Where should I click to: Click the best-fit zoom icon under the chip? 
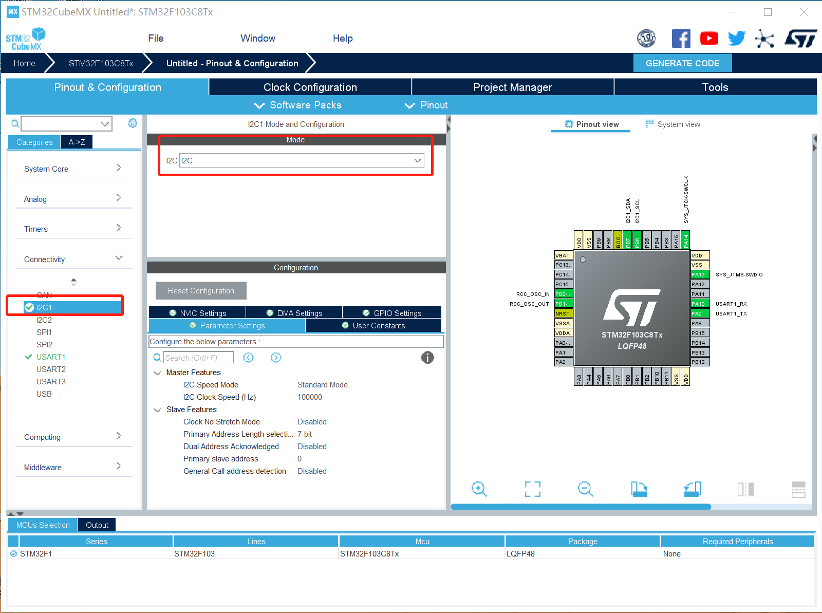[533, 489]
